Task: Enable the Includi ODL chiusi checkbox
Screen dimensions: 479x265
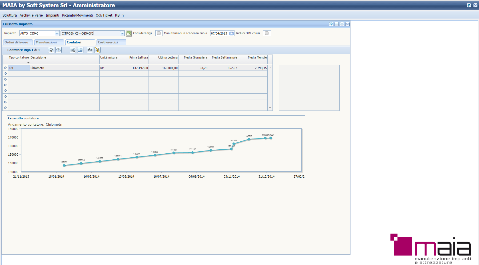Action: (x=267, y=33)
